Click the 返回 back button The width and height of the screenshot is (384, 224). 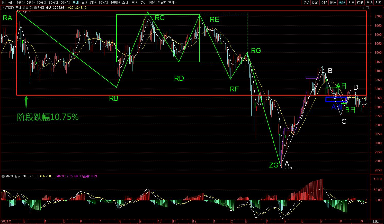(x=378, y=3)
